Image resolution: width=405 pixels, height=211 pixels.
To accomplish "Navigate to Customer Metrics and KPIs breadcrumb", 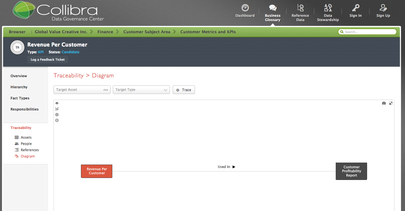I will click(x=208, y=32).
